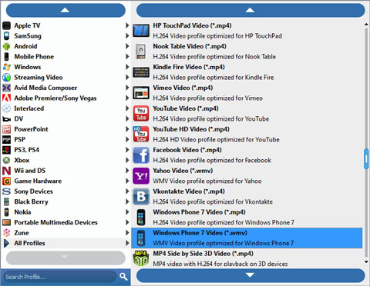Click the Game Hardware icon

coord(6,181)
